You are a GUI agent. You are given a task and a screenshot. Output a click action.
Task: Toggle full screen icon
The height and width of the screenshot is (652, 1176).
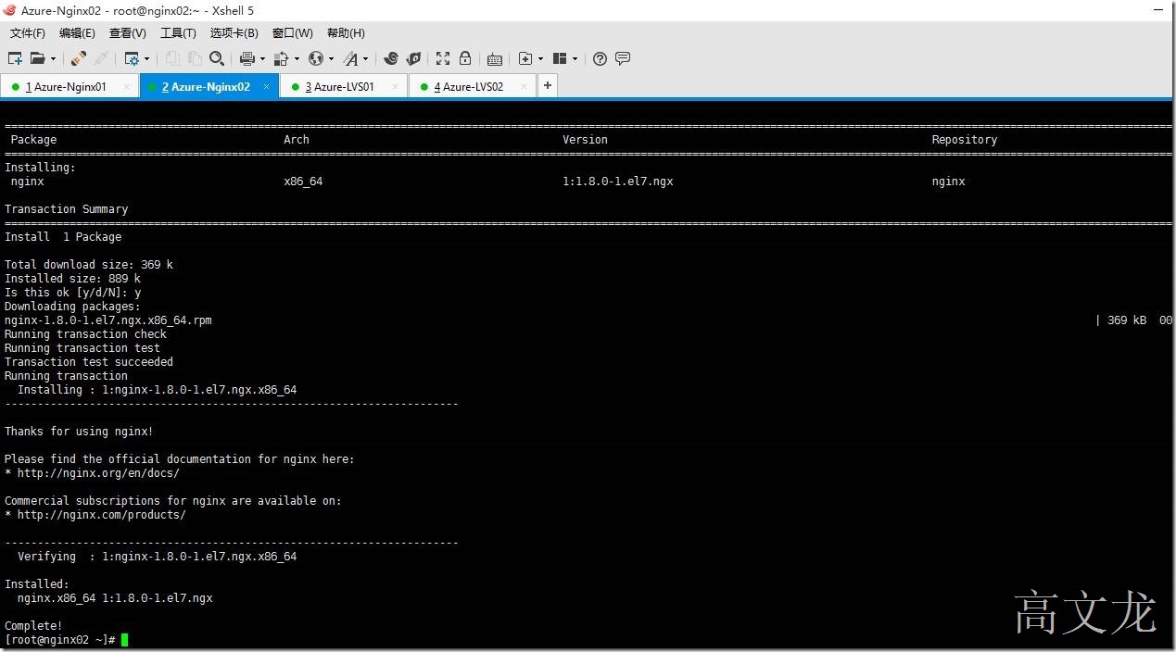coord(443,58)
